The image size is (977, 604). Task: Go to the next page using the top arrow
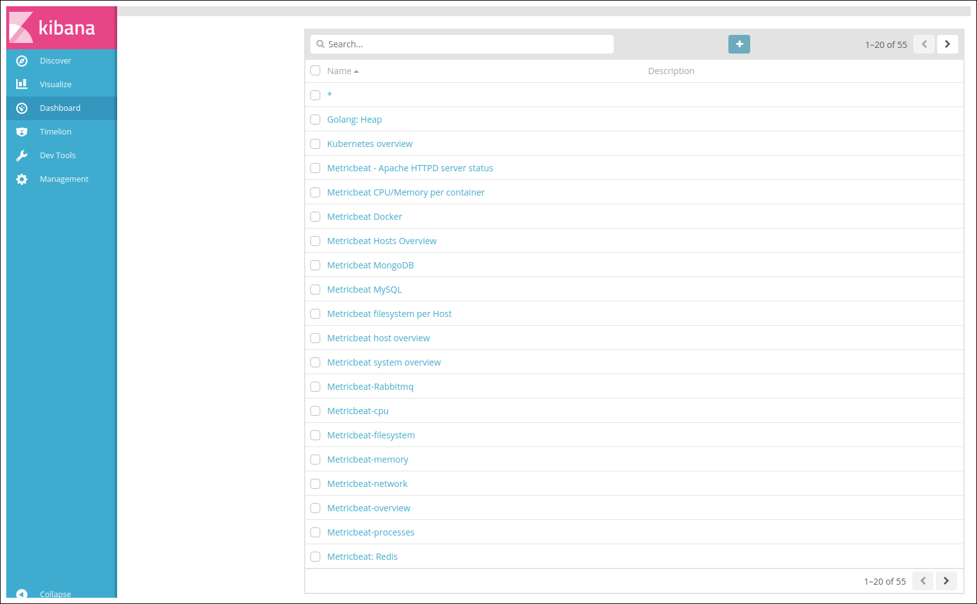947,44
